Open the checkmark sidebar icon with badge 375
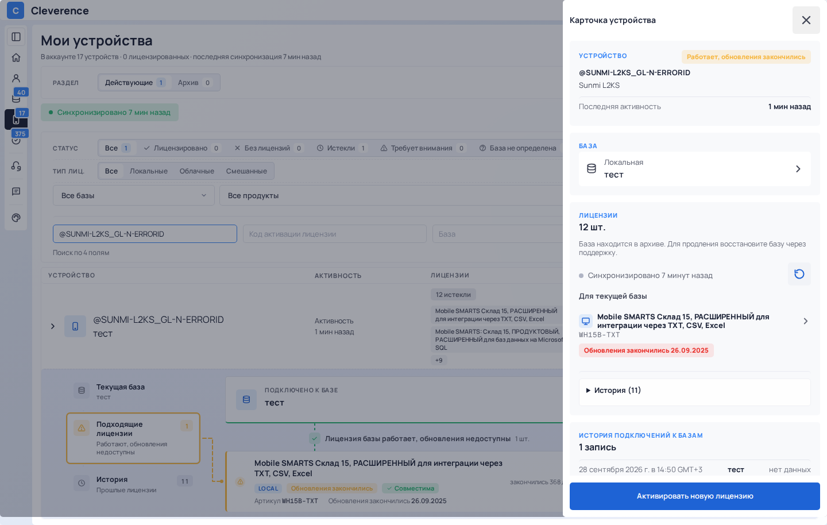Viewport: 827px width, 525px height. point(16,140)
